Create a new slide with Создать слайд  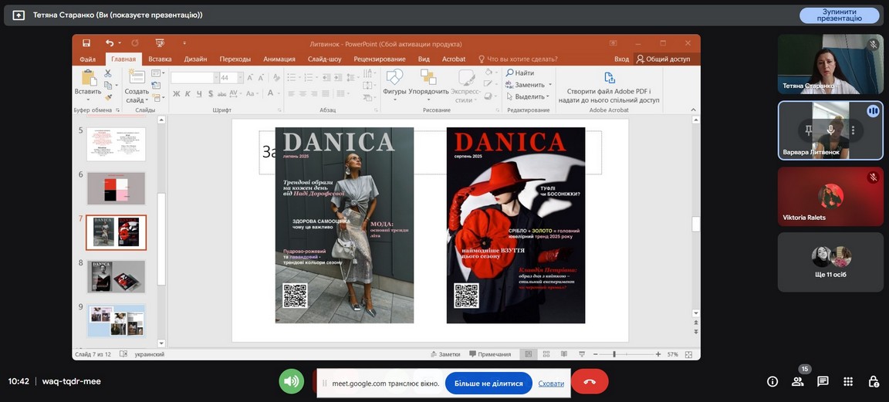tap(137, 86)
